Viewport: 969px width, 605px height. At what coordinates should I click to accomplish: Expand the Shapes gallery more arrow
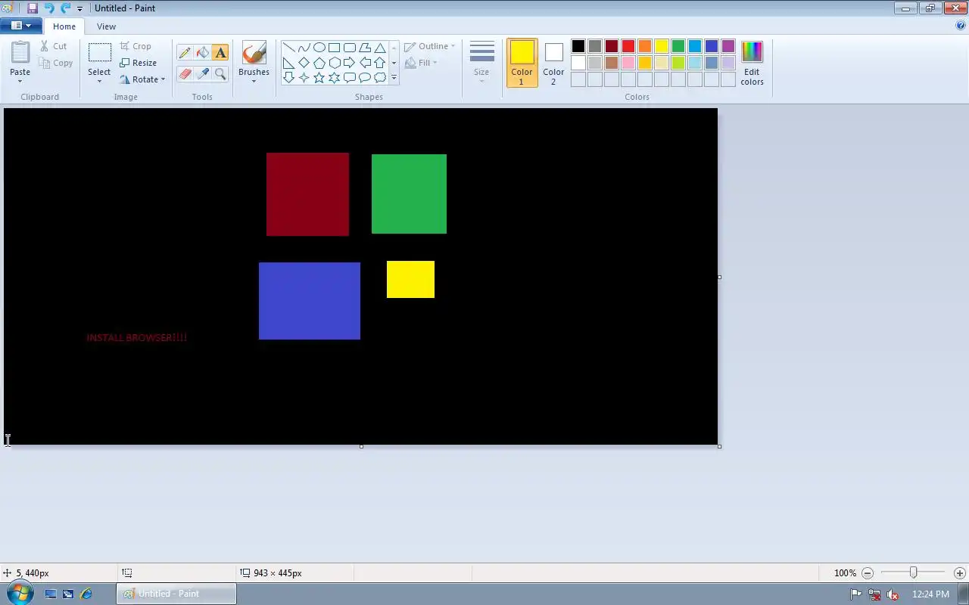click(394, 78)
